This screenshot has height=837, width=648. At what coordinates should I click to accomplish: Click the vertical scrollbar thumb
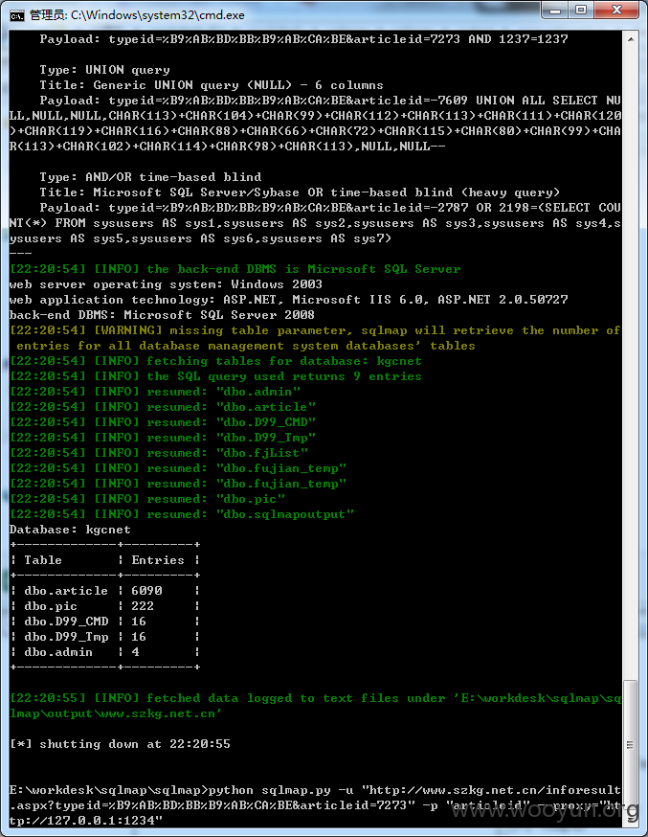(631, 746)
